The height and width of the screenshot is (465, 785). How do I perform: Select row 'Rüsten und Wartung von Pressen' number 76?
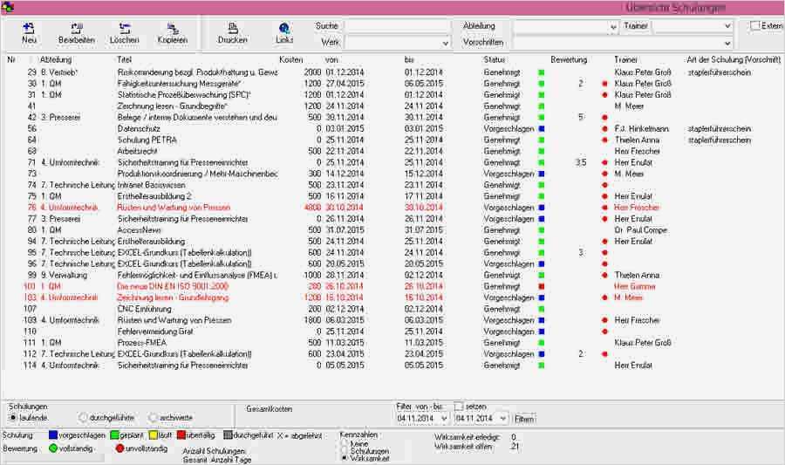pyautogui.click(x=392, y=208)
